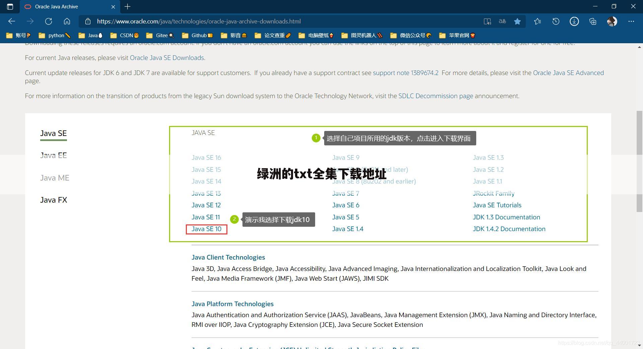View site security lock information

(x=88, y=21)
